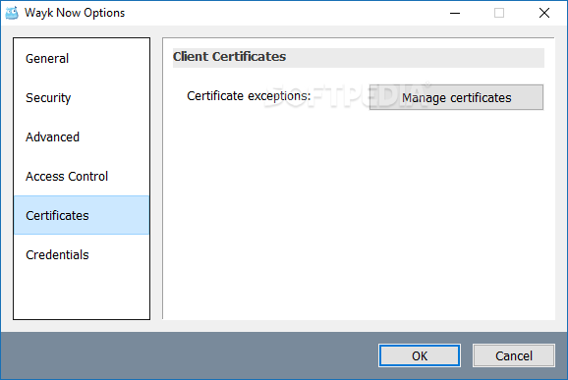
Task: Minimize the Wayk Now Options window
Action: pos(455,13)
